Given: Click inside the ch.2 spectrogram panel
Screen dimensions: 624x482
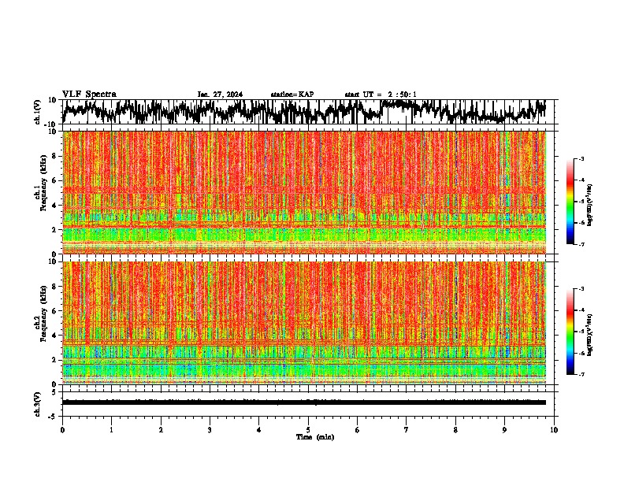Looking at the screenshot, I should (304, 323).
